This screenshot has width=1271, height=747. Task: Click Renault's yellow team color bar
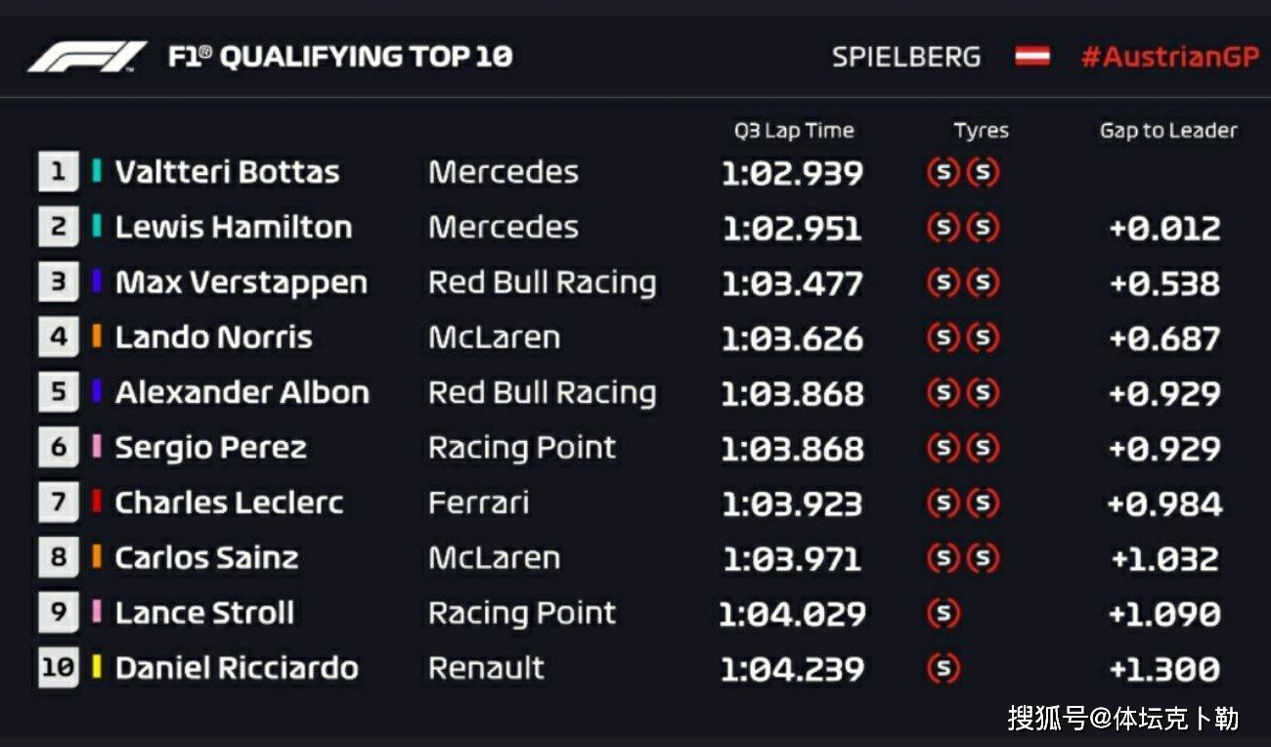point(97,668)
